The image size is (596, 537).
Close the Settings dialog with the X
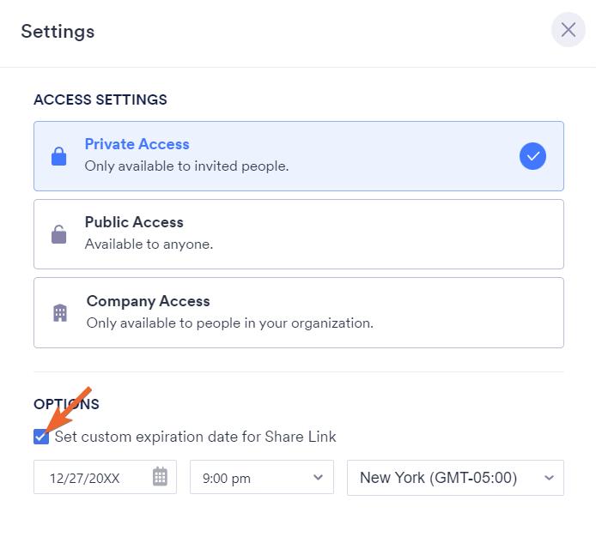568,30
